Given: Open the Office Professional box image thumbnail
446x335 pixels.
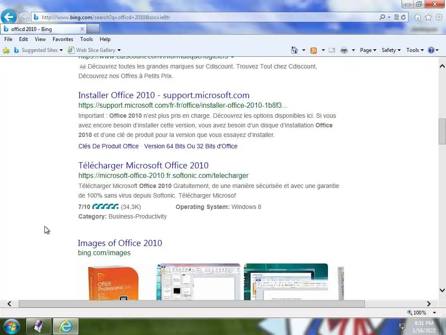Looking at the screenshot, I should [113, 282].
